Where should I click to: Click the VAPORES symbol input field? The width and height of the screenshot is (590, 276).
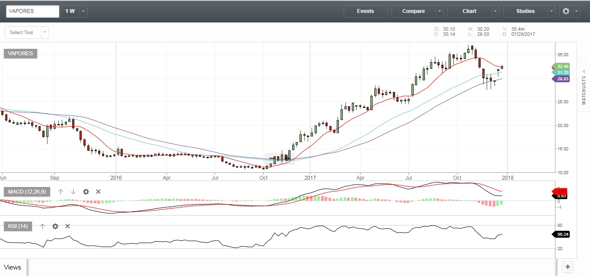pyautogui.click(x=32, y=12)
